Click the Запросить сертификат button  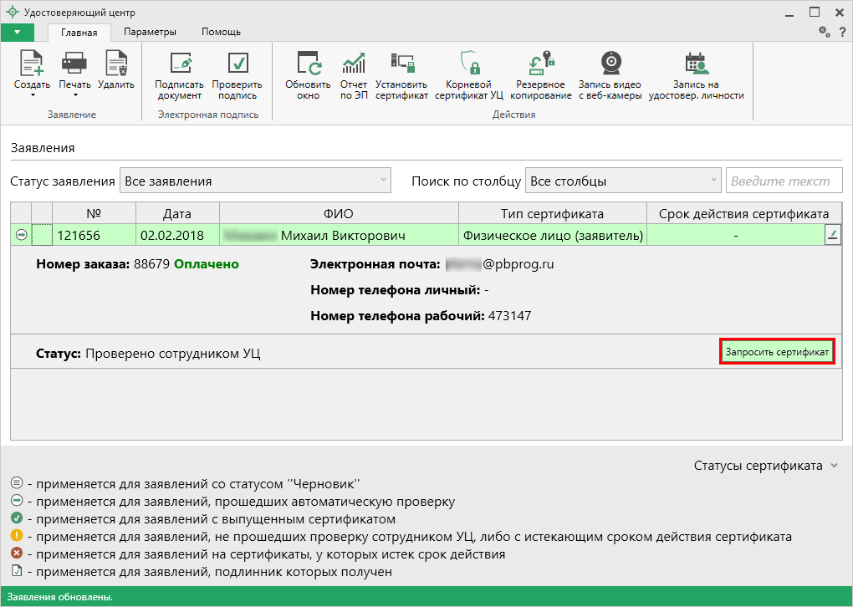[777, 352]
